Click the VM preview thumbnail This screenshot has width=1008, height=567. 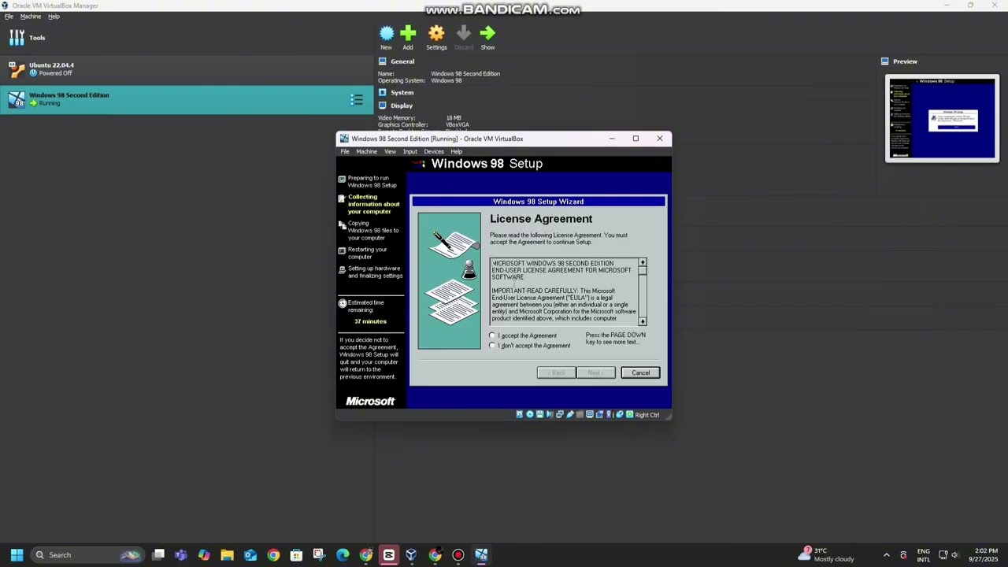click(942, 118)
